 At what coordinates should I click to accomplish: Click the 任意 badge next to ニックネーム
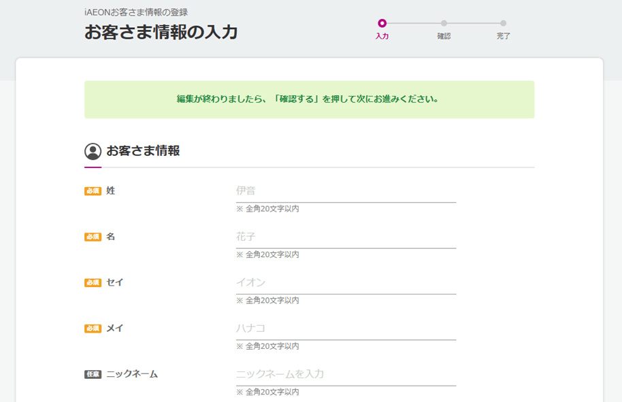[x=93, y=374]
